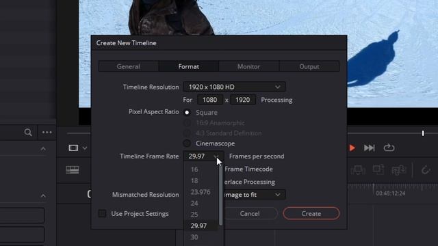The width and height of the screenshot is (438, 246).
Task: Click the 1920 height input field
Action: (242, 100)
